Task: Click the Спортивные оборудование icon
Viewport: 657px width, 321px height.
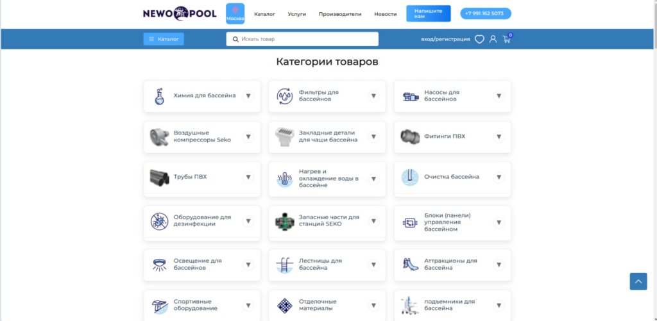Action: [159, 307]
